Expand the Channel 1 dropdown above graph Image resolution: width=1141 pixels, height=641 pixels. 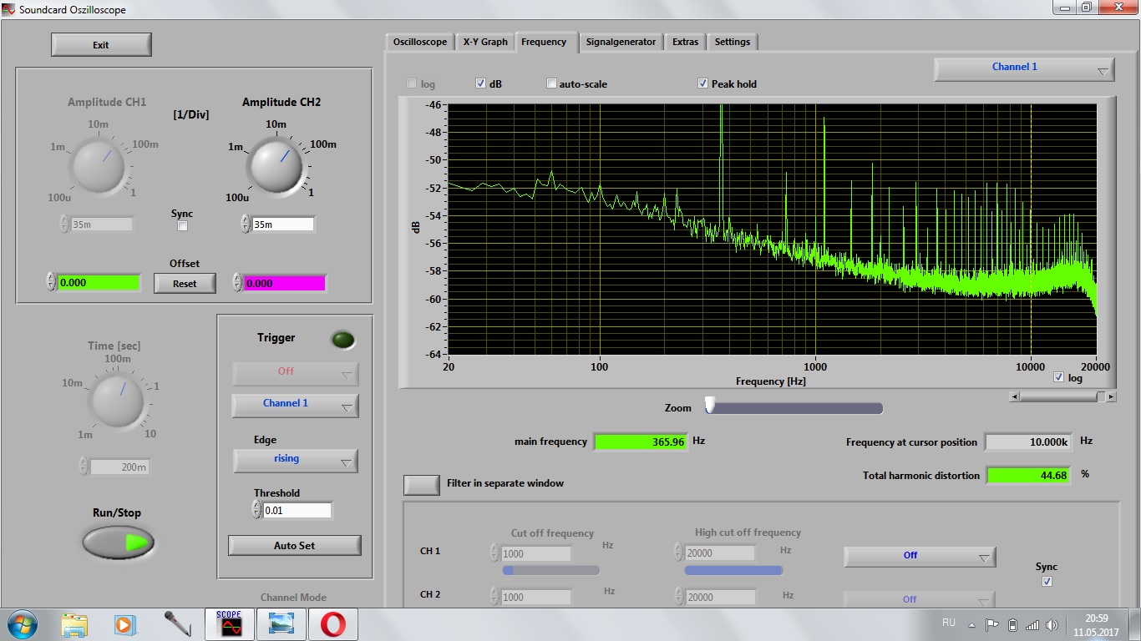coord(1024,68)
